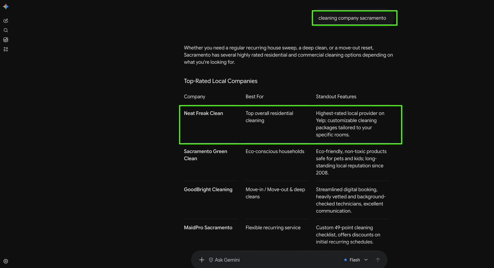This screenshot has width=494, height=268.
Task: Click the chevron next to Flash
Action: pyautogui.click(x=366, y=260)
